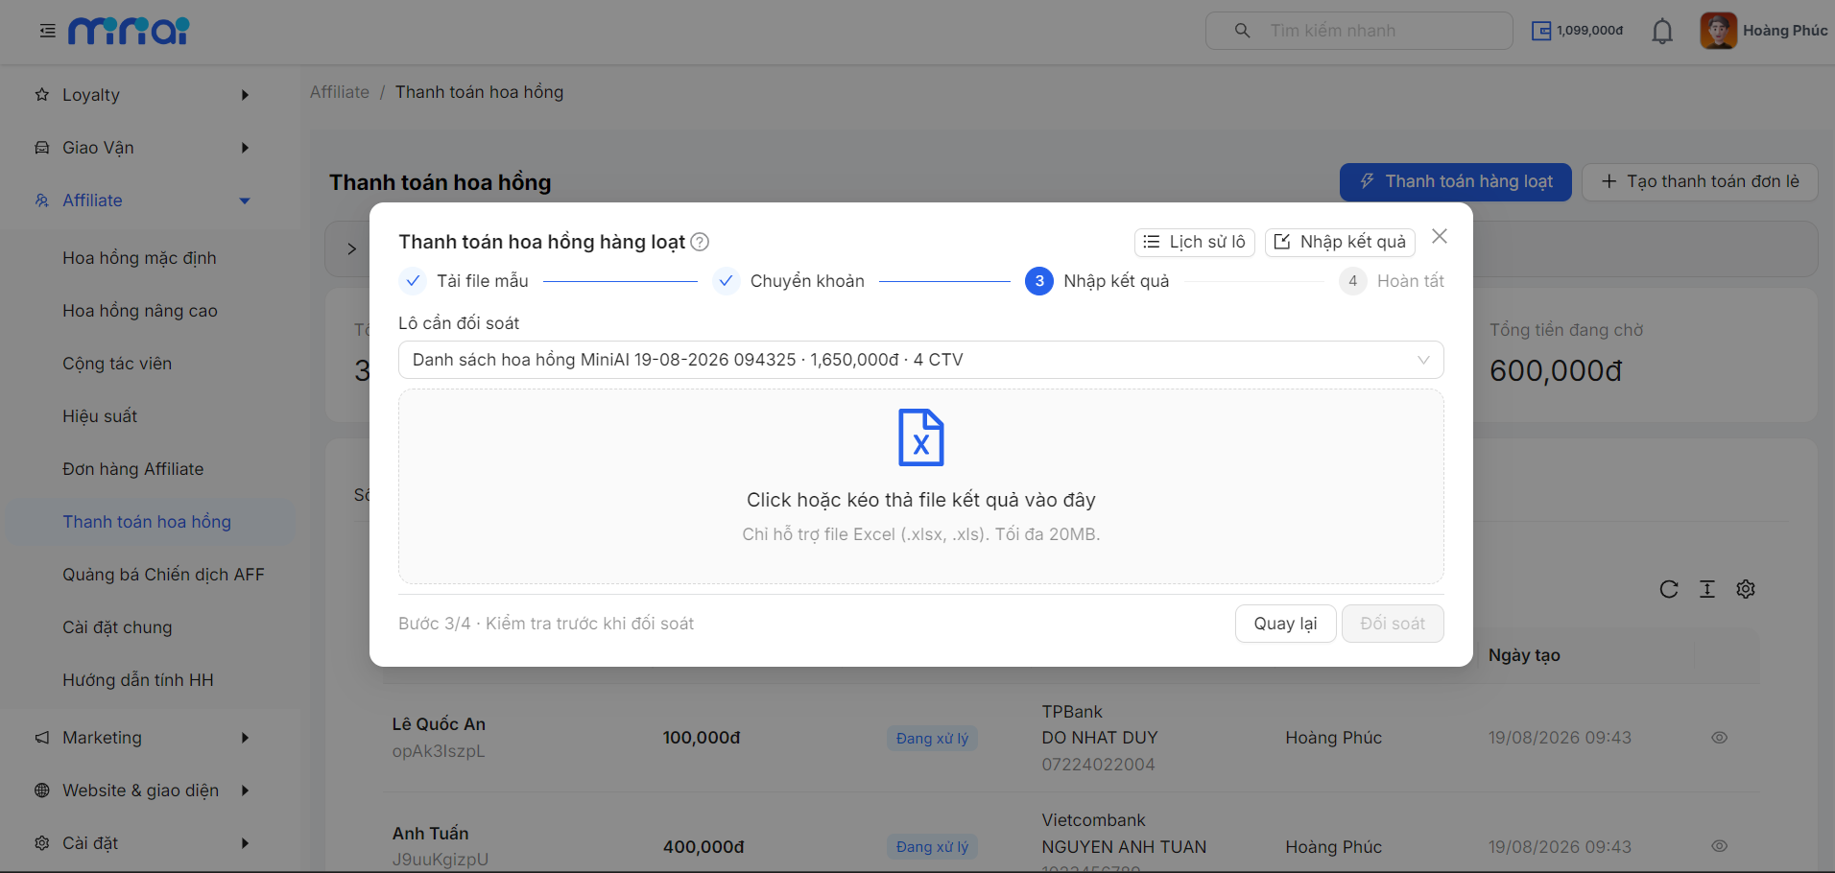The height and width of the screenshot is (873, 1835).
Task: Toggle the hamburger sidebar menu icon
Action: (x=47, y=31)
